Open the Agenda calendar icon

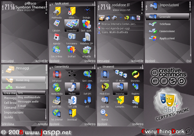pos(57,37)
